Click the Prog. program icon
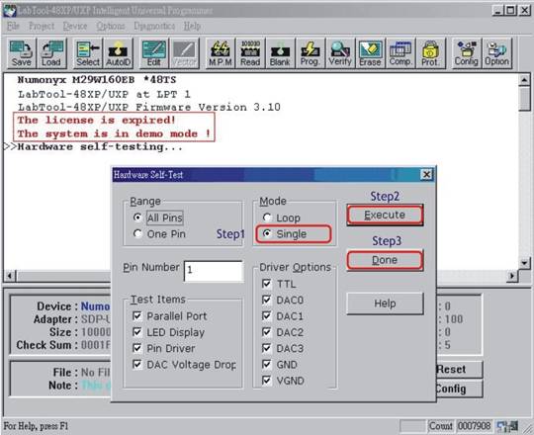This screenshot has width=534, height=435. 311,53
